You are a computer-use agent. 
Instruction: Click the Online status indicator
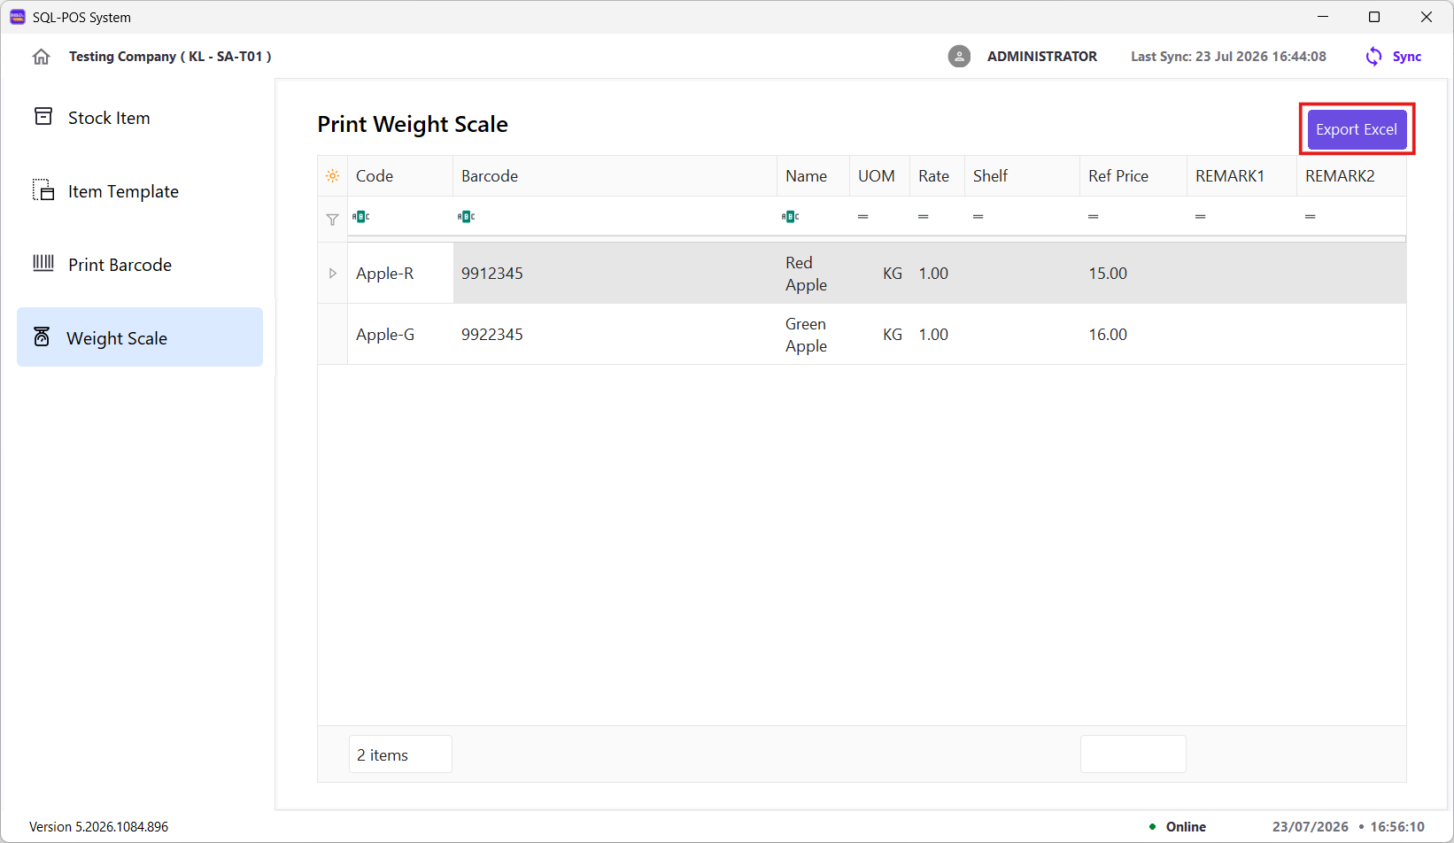point(1178,827)
